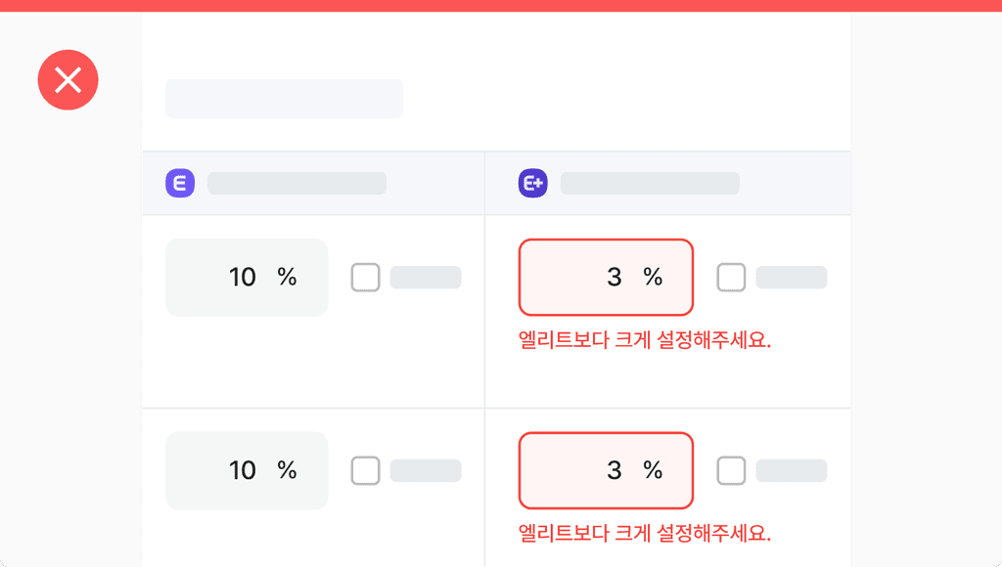1002x567 pixels.
Task: Focus the top-row 10% Elite input field
Action: tap(247, 278)
